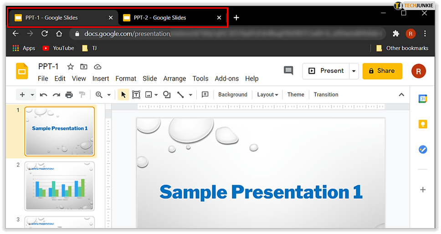The image size is (441, 234).
Task: Select slide 2 thumbnail with bar chart
Action: (59, 186)
